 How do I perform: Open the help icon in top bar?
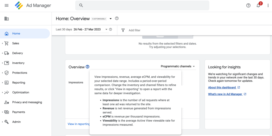click(x=248, y=5)
